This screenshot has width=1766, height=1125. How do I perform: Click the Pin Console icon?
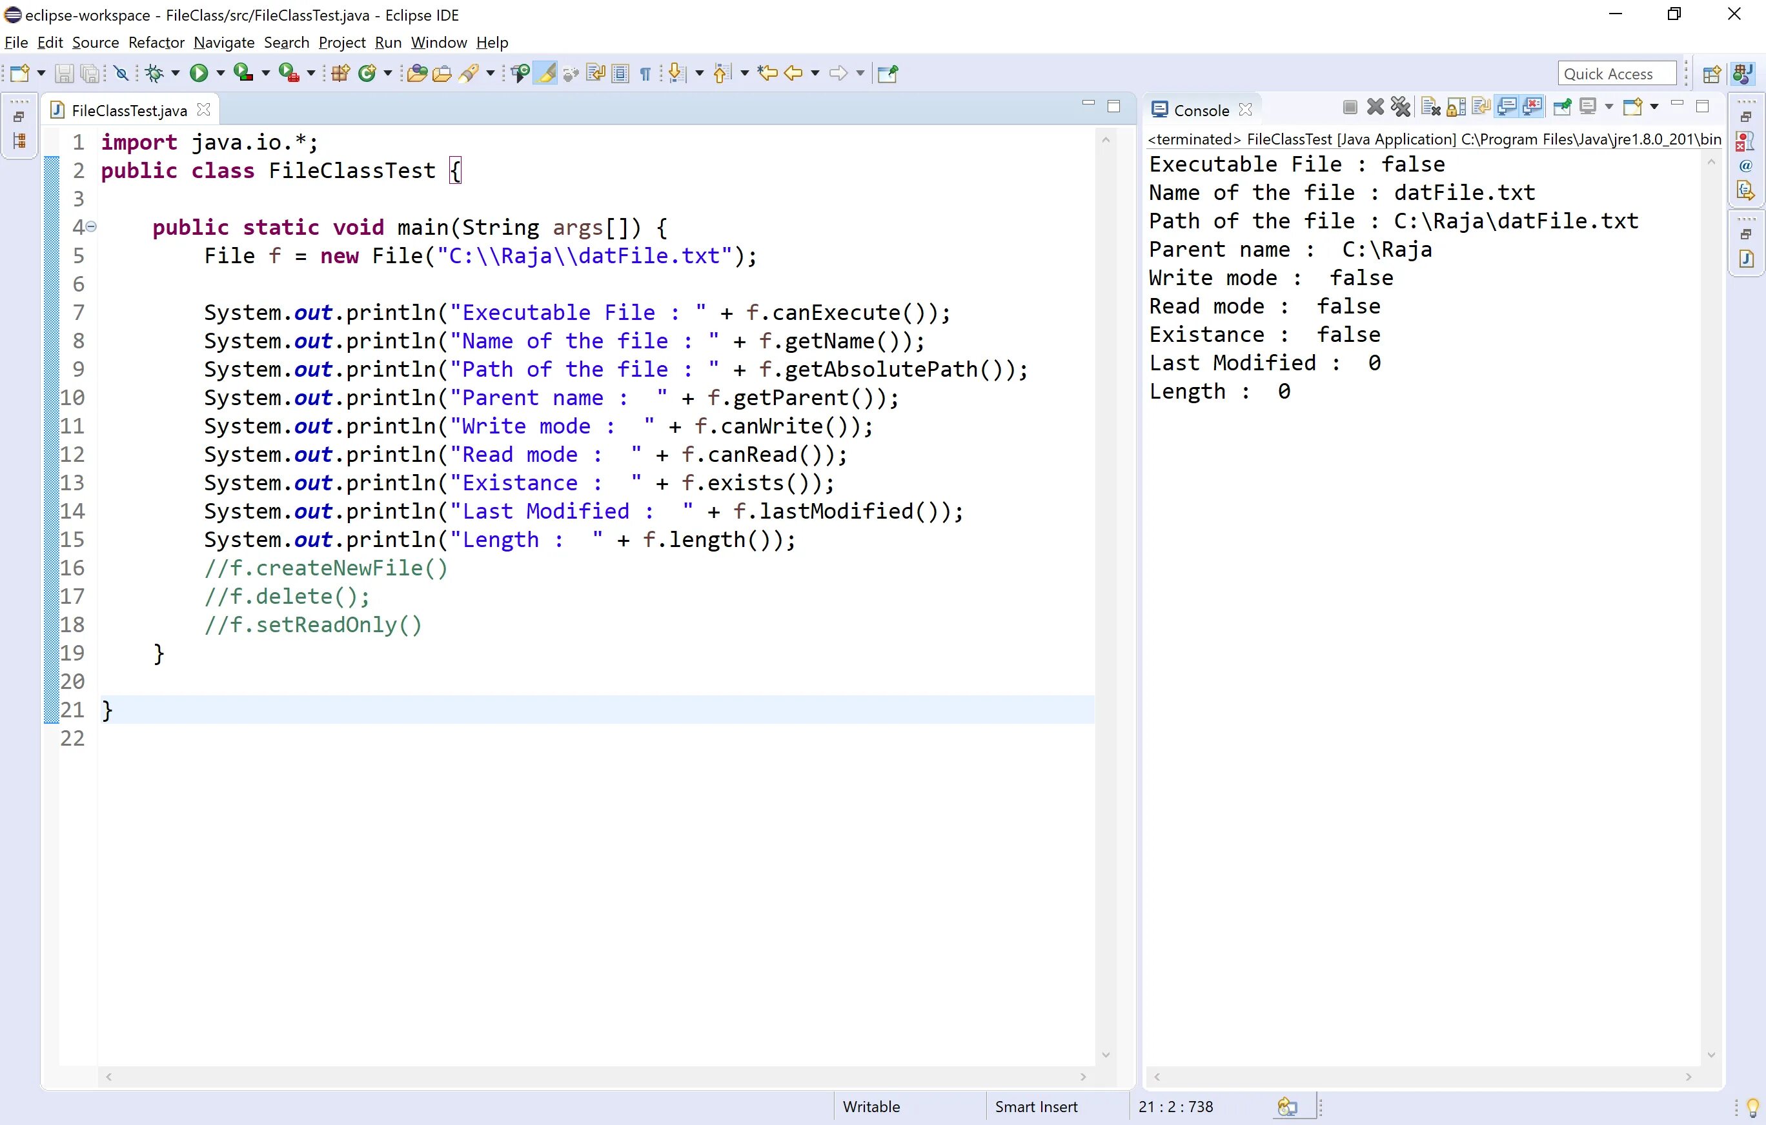[1562, 108]
